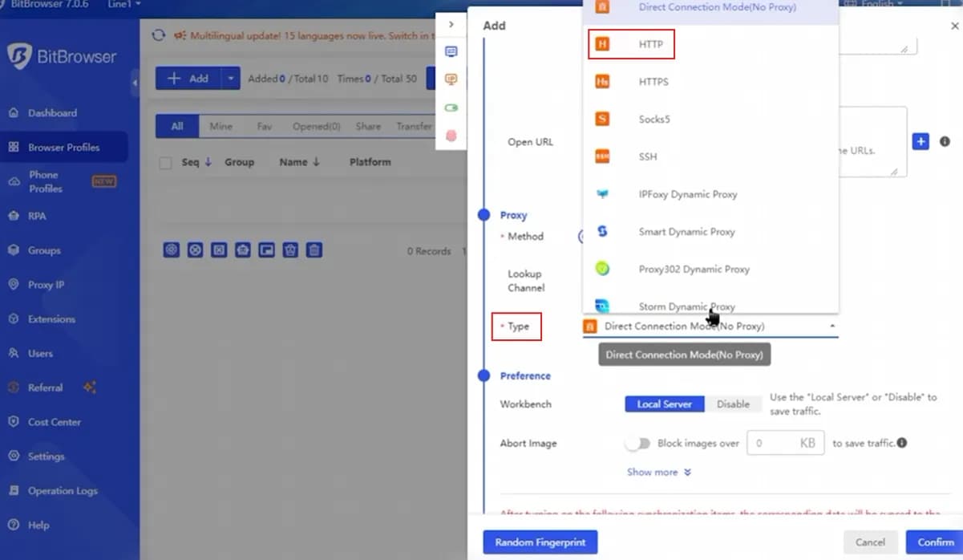Click the KB size input field
Screen dimensions: 963x560
pos(785,443)
